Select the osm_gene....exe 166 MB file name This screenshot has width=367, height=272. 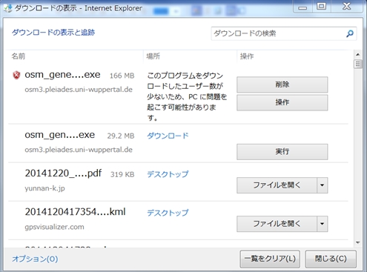tap(62, 75)
